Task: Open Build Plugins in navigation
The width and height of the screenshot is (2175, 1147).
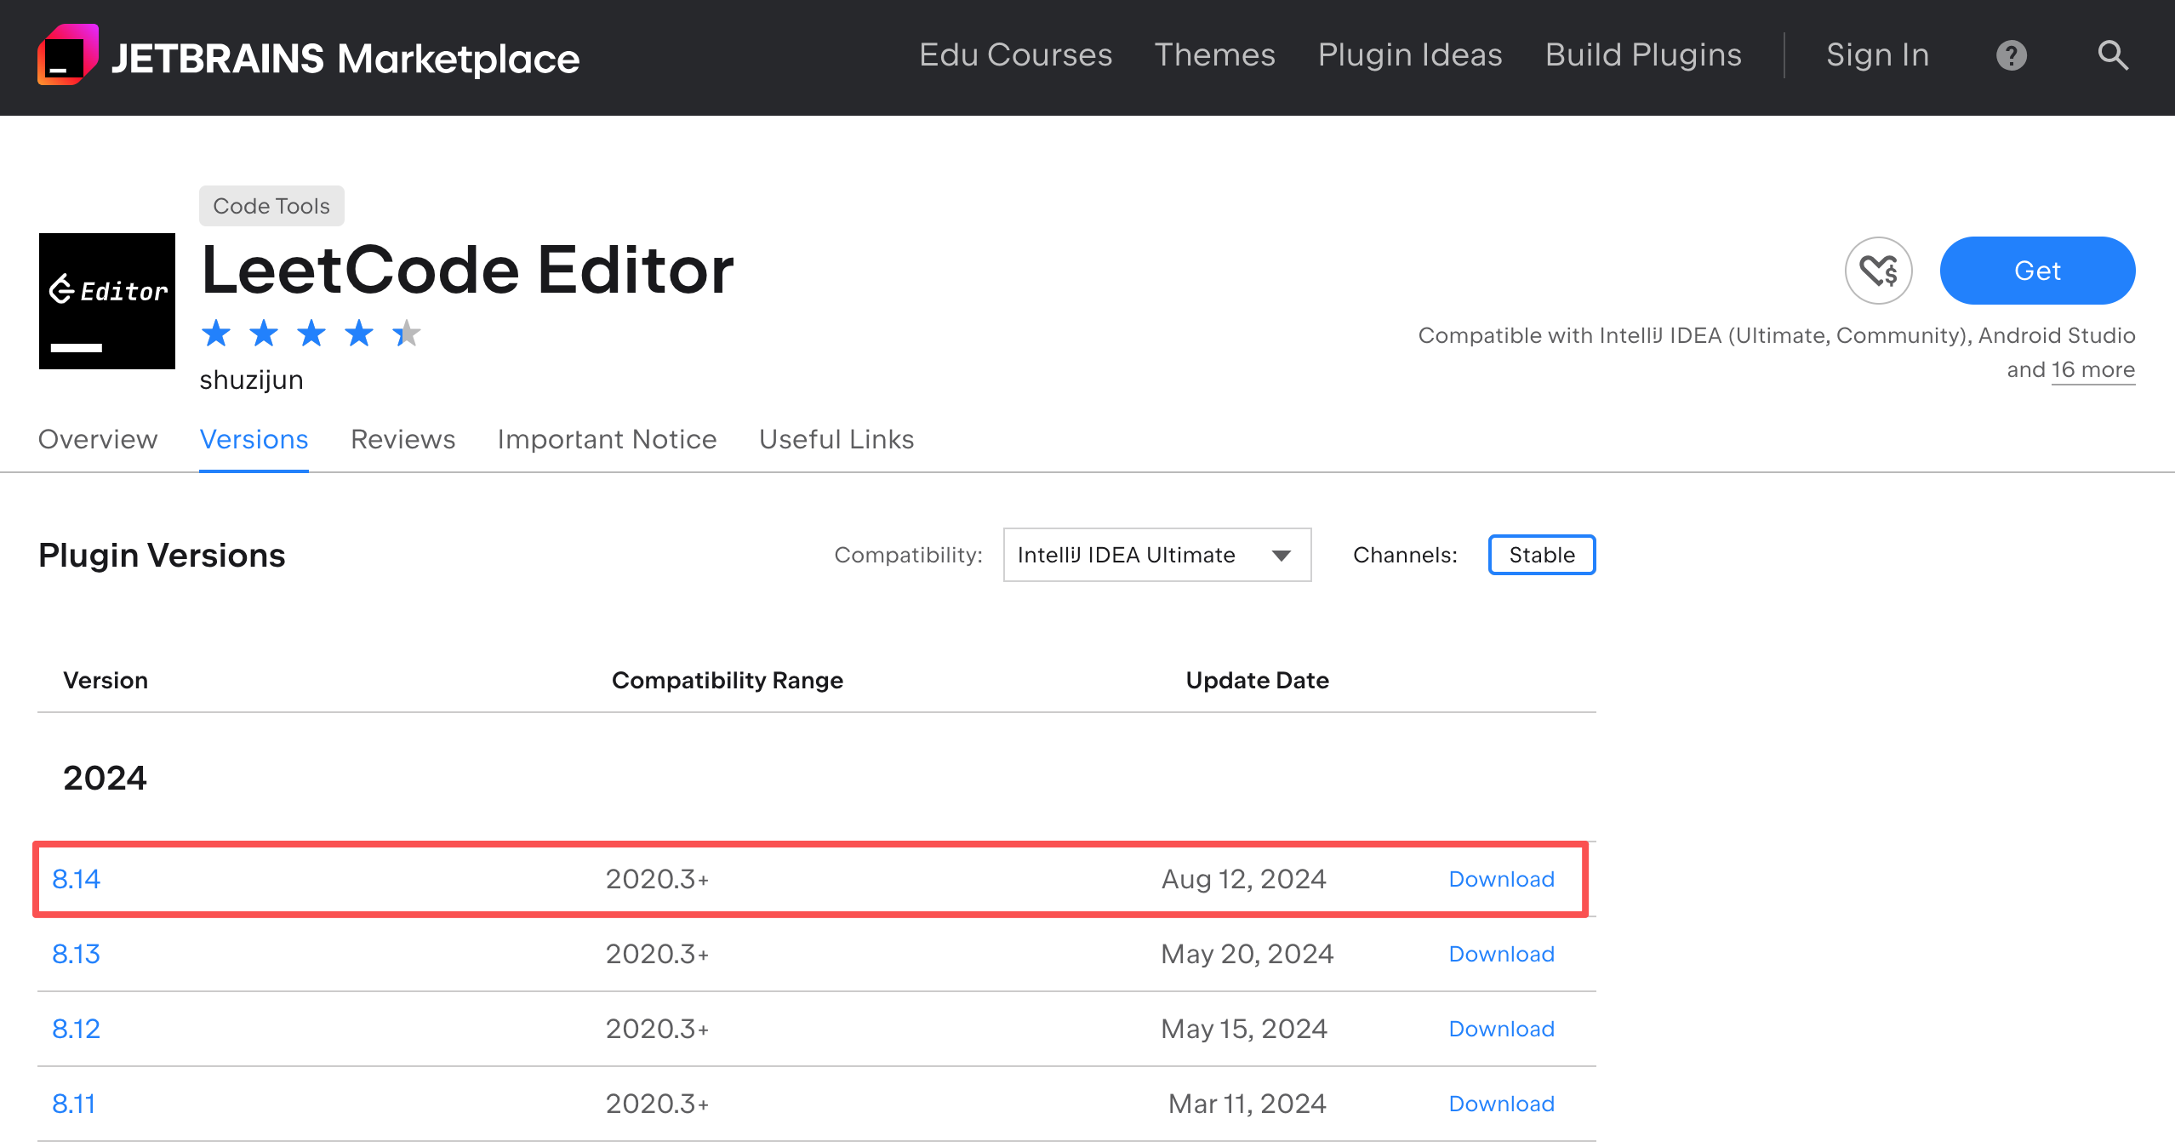Action: click(1643, 55)
